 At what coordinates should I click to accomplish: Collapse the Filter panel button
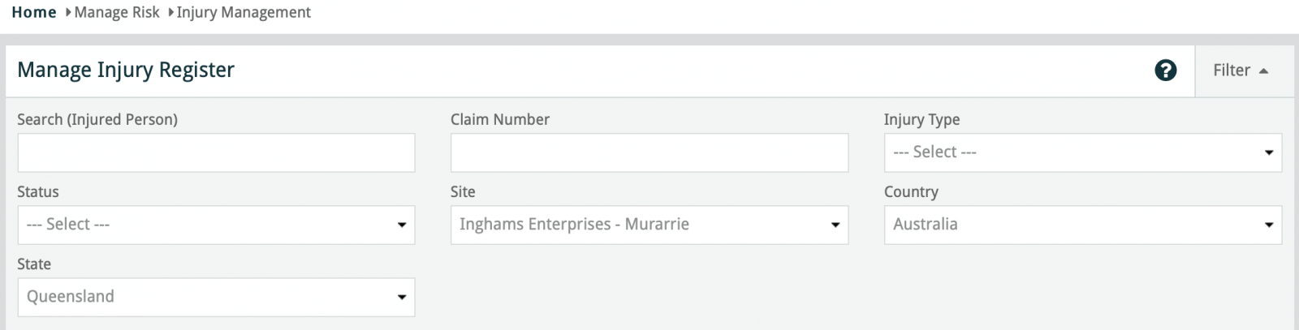tap(1240, 71)
